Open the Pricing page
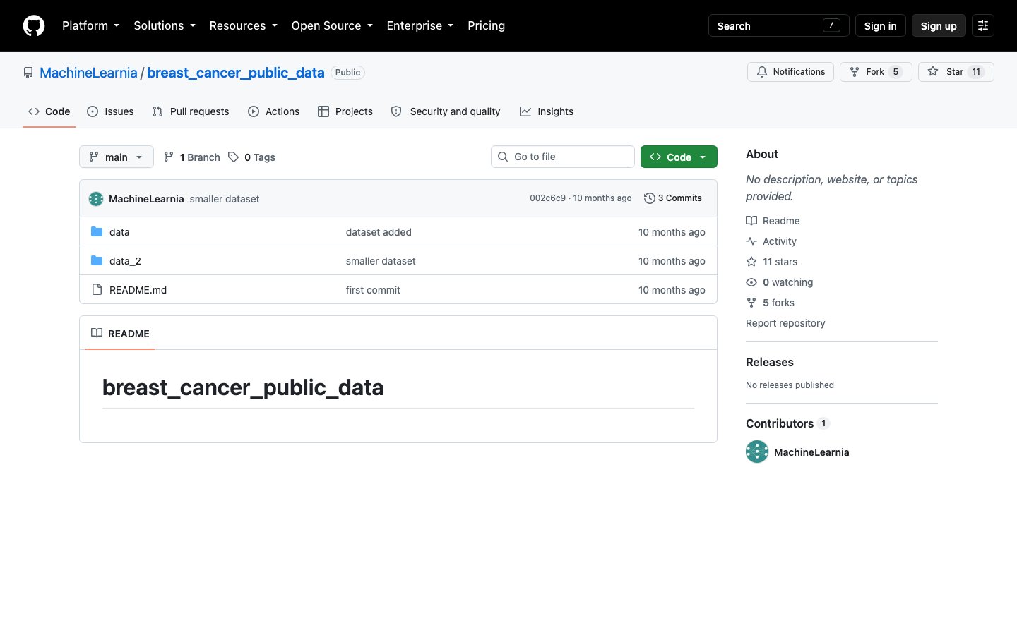The height and width of the screenshot is (635, 1017). point(487,25)
